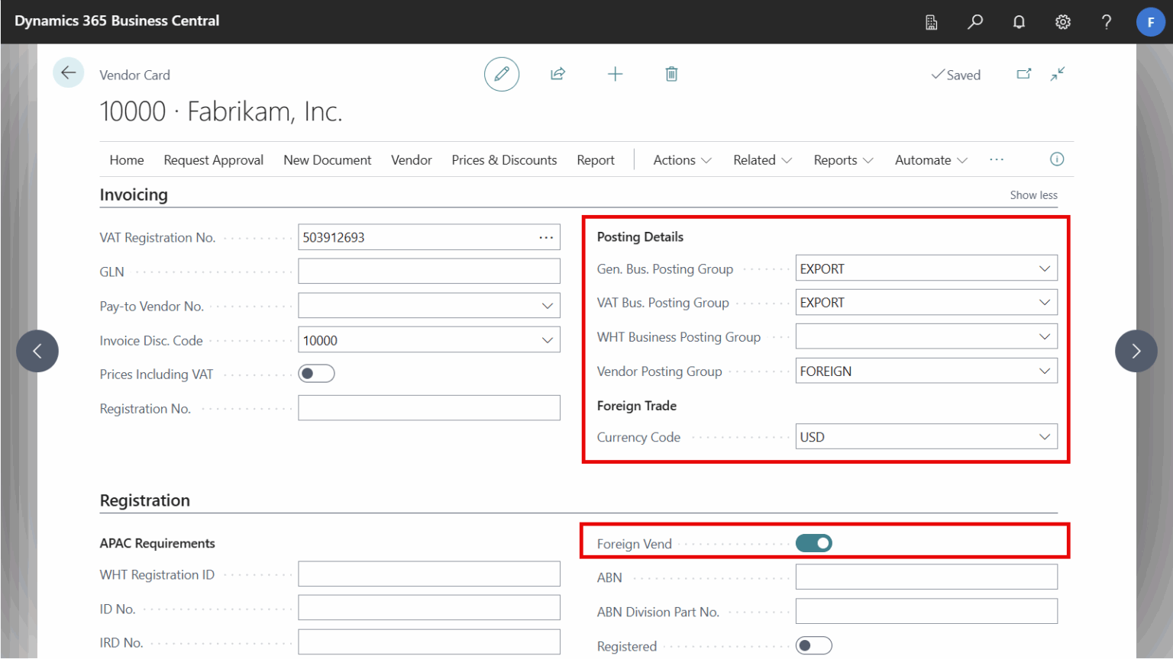Go back using the left arrow button
This screenshot has width=1173, height=659.
point(68,73)
